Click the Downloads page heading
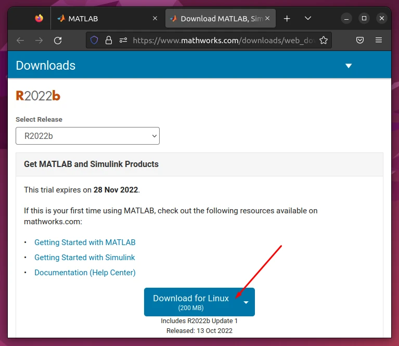The height and width of the screenshot is (346, 399). point(46,66)
